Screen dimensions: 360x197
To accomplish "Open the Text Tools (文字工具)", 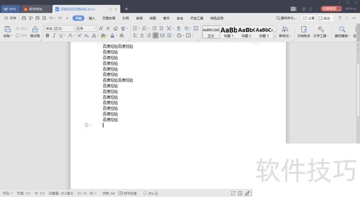I will tap(321, 31).
